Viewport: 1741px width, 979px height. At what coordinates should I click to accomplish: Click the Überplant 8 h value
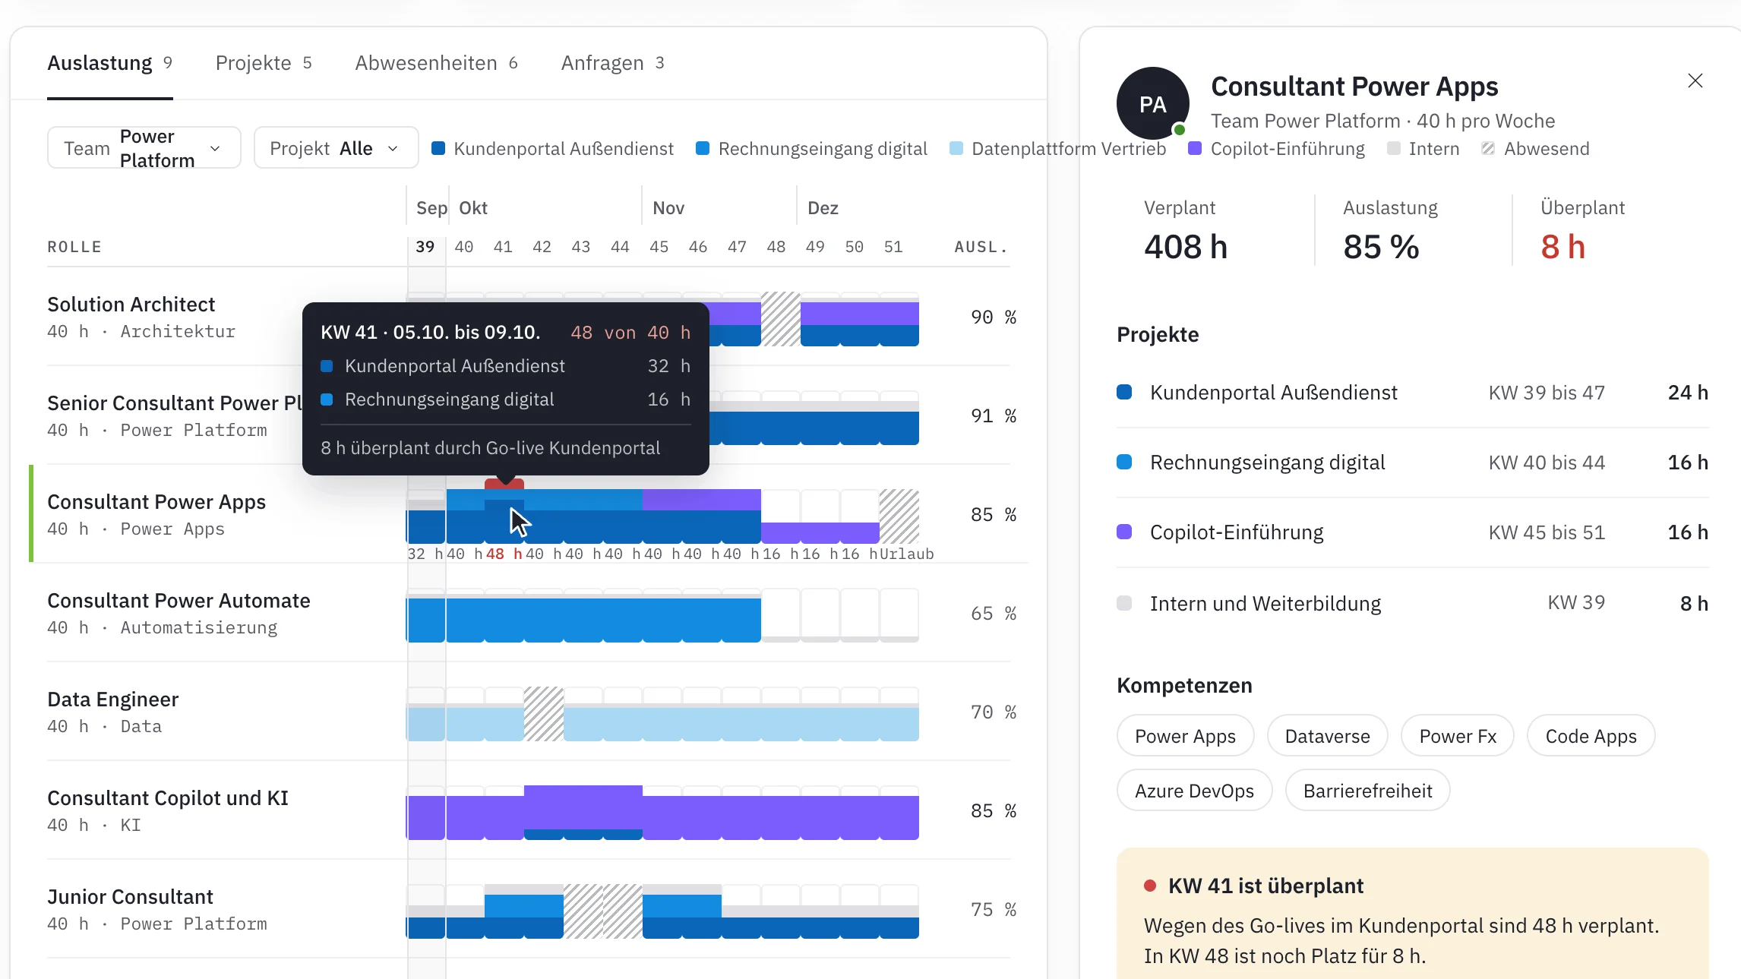(x=1562, y=247)
